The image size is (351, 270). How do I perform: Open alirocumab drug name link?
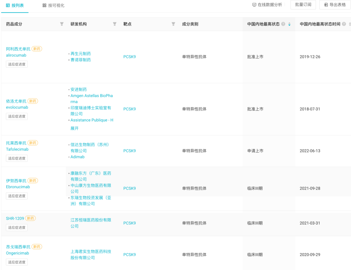pos(16,55)
